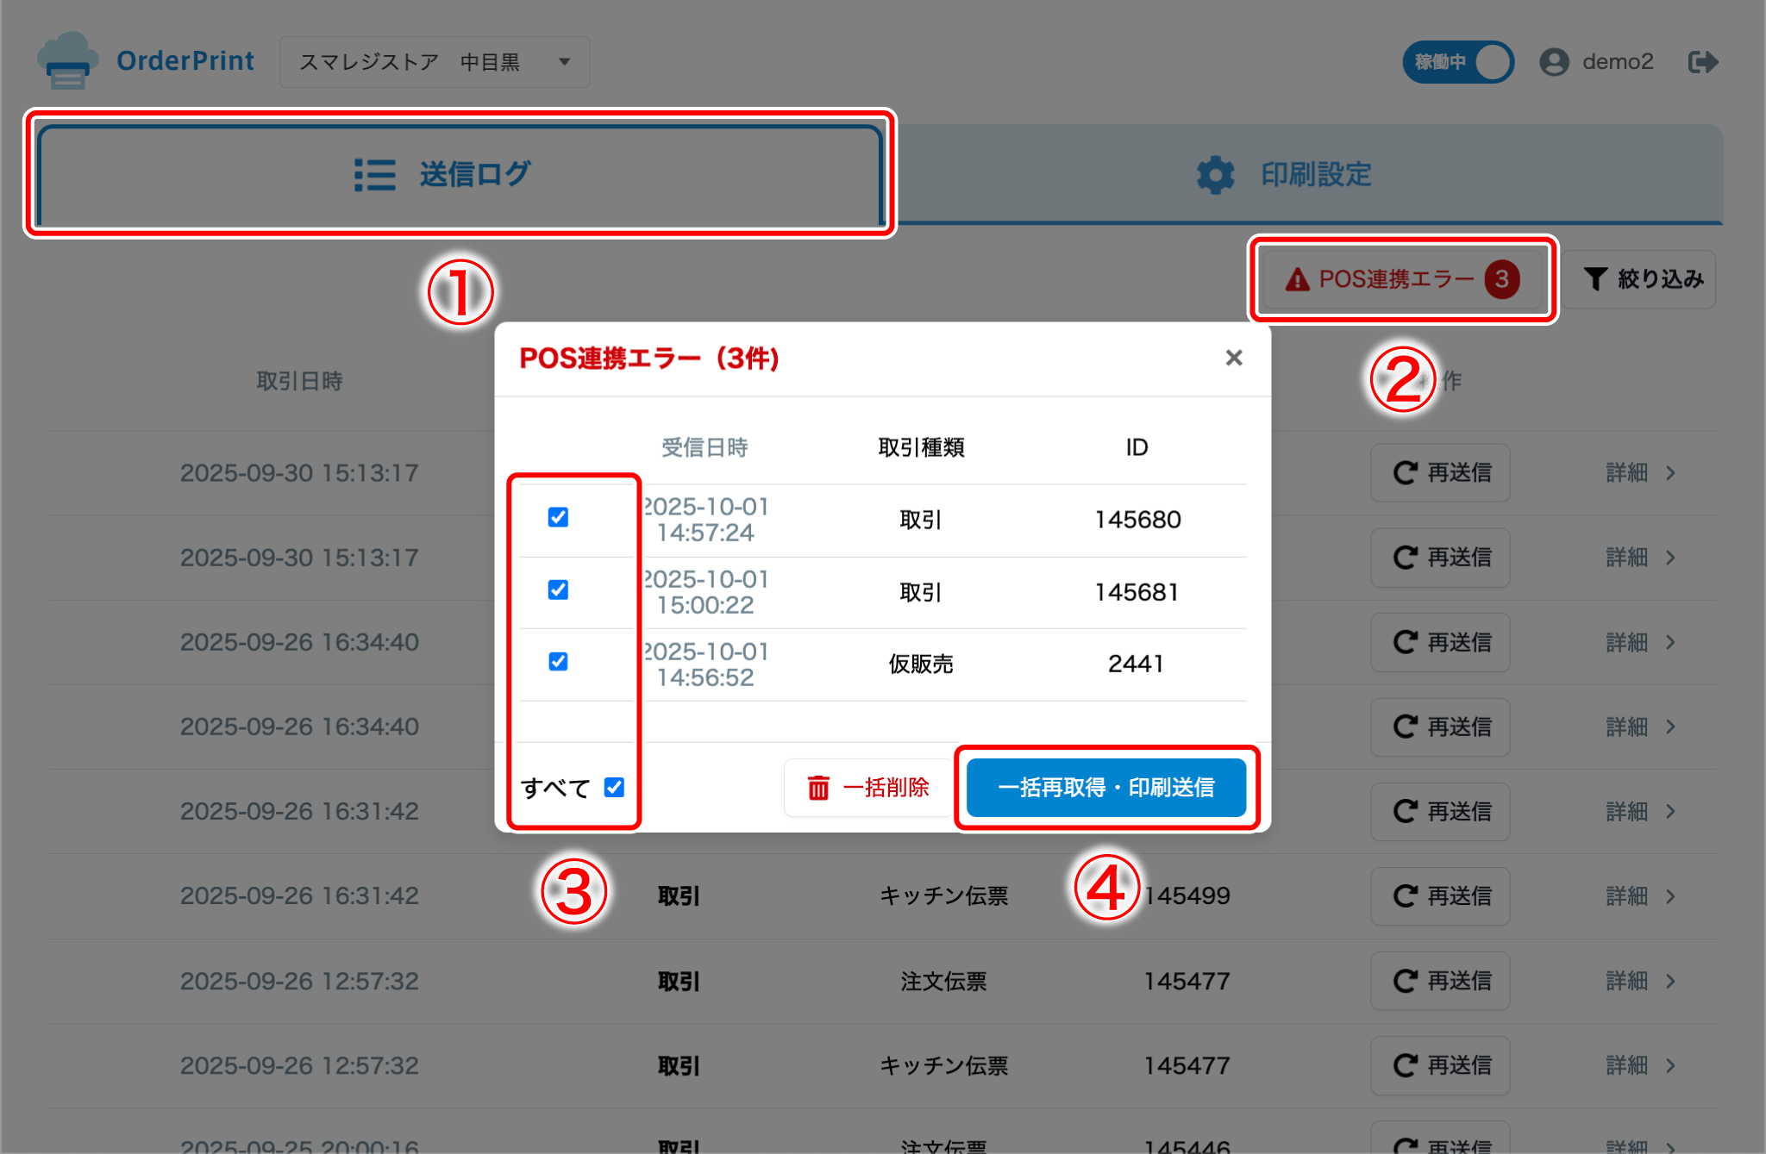1766x1154 pixels.
Task: Uncheck the checkbox for 仮販売 2441
Action: pos(558,662)
